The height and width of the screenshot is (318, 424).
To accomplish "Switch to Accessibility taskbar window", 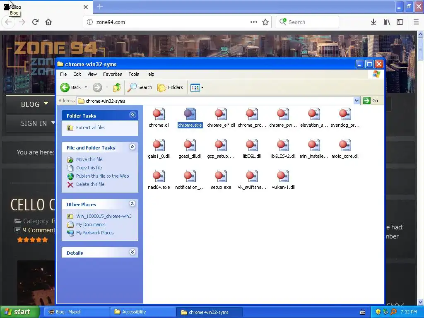I will pyautogui.click(x=142, y=312).
